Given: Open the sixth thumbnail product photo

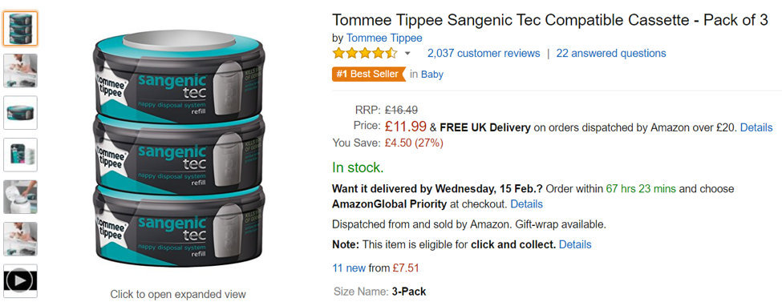Looking at the screenshot, I should tap(20, 239).
